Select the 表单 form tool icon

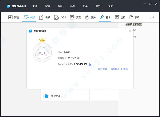(131, 17)
